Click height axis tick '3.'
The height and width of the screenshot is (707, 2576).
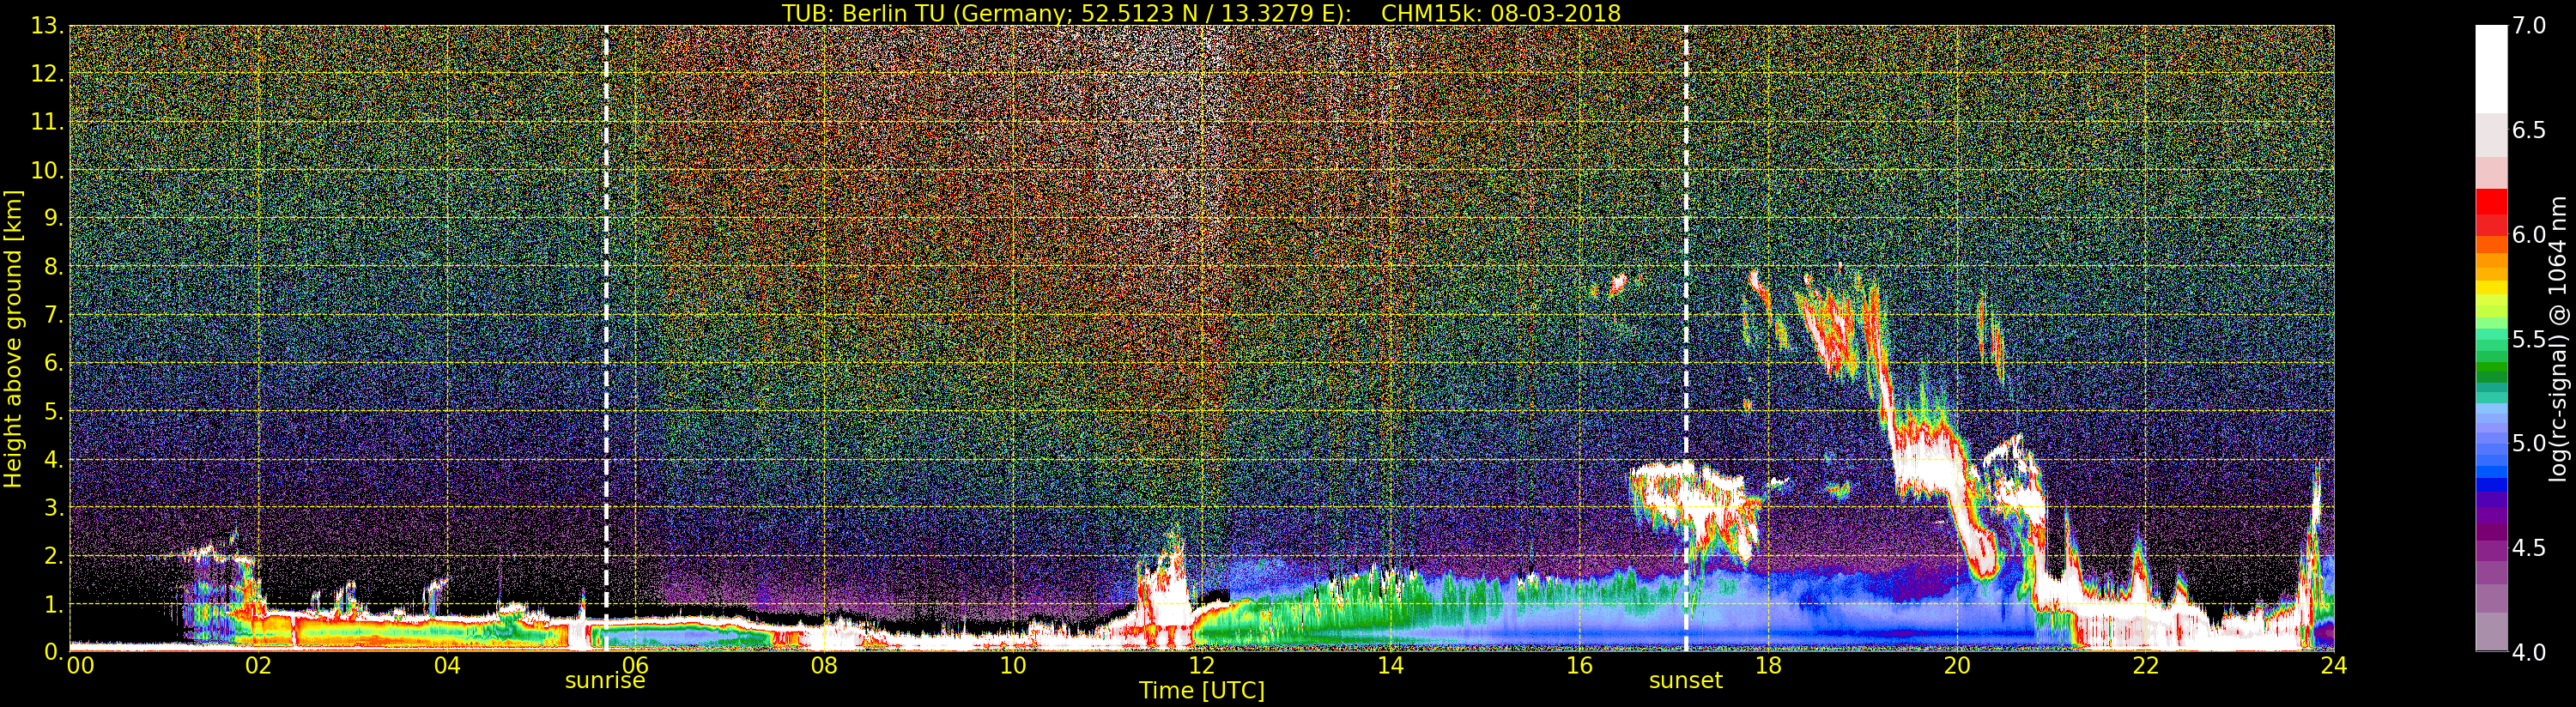click(x=54, y=507)
